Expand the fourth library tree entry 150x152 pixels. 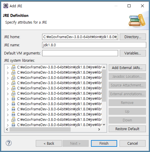pos(8,83)
